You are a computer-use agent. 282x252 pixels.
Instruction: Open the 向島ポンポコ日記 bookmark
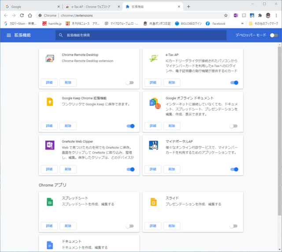coord(157,23)
